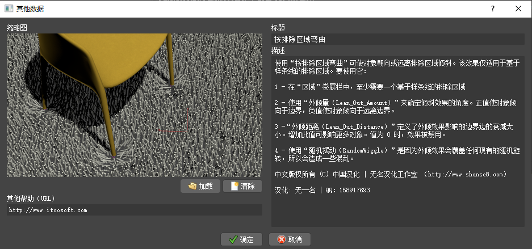This screenshot has width=532, height=249.
Task: Click the line mentioning RandomWiggle
Action: [397, 150]
